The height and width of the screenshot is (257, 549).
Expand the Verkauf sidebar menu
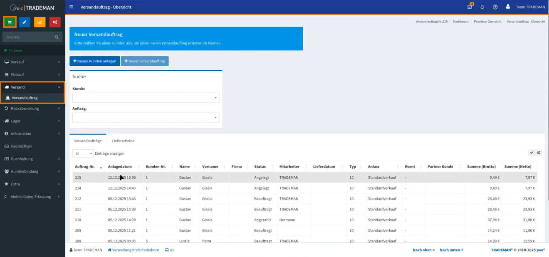click(32, 62)
